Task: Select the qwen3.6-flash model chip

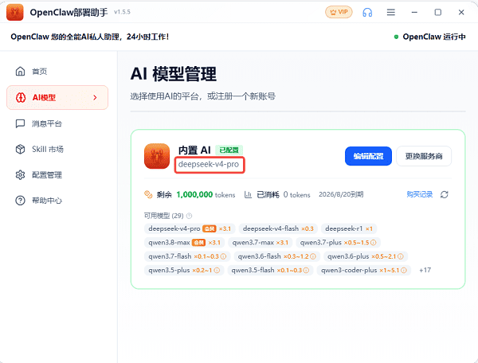Action: pos(276,256)
